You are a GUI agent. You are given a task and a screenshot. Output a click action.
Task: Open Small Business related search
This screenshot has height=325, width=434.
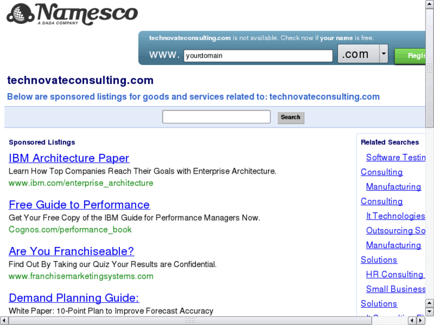(x=396, y=289)
